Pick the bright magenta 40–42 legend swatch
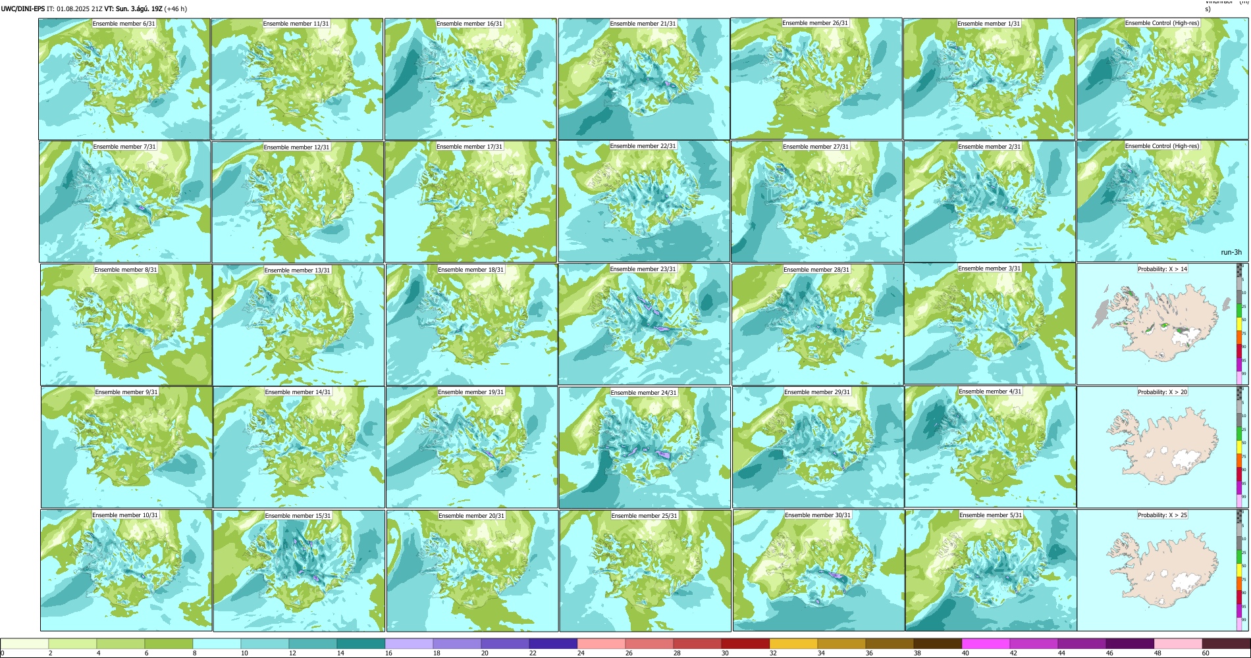 pyautogui.click(x=986, y=644)
